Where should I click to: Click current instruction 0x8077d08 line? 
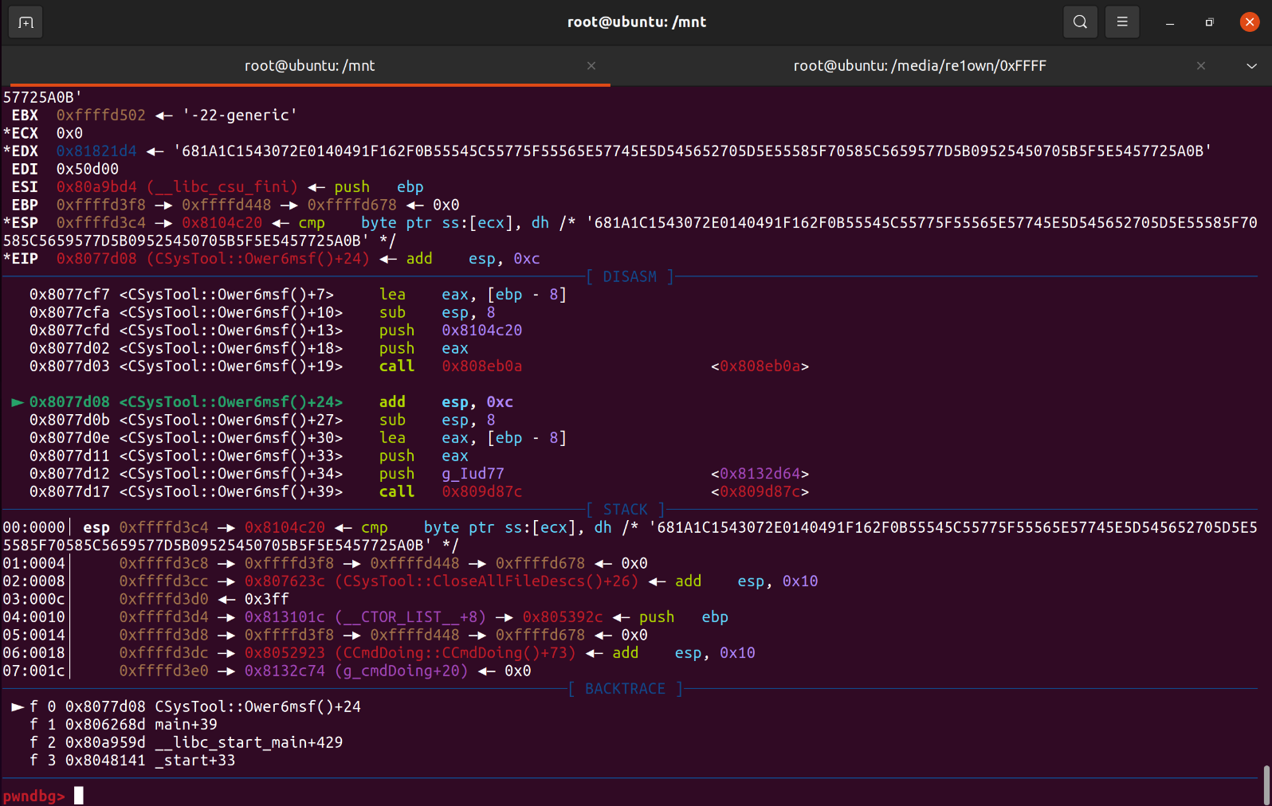coord(263,401)
